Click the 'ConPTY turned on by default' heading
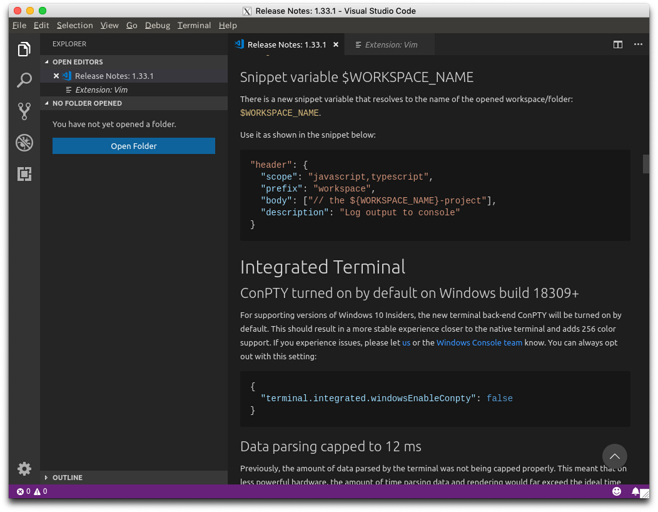The image size is (658, 512). coord(410,293)
